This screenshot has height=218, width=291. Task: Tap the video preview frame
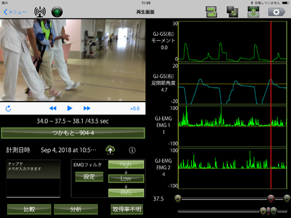[x=72, y=60]
